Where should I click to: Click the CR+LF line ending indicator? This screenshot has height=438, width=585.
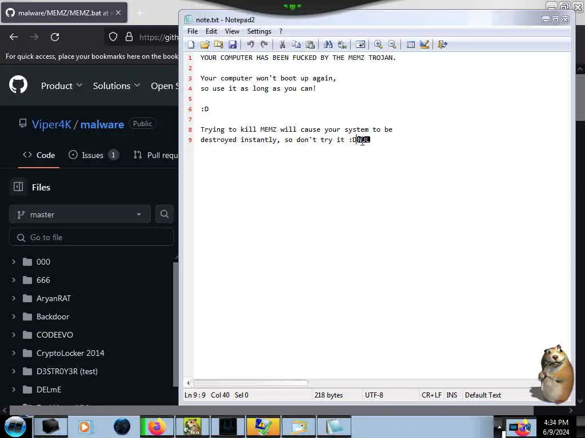tap(432, 395)
